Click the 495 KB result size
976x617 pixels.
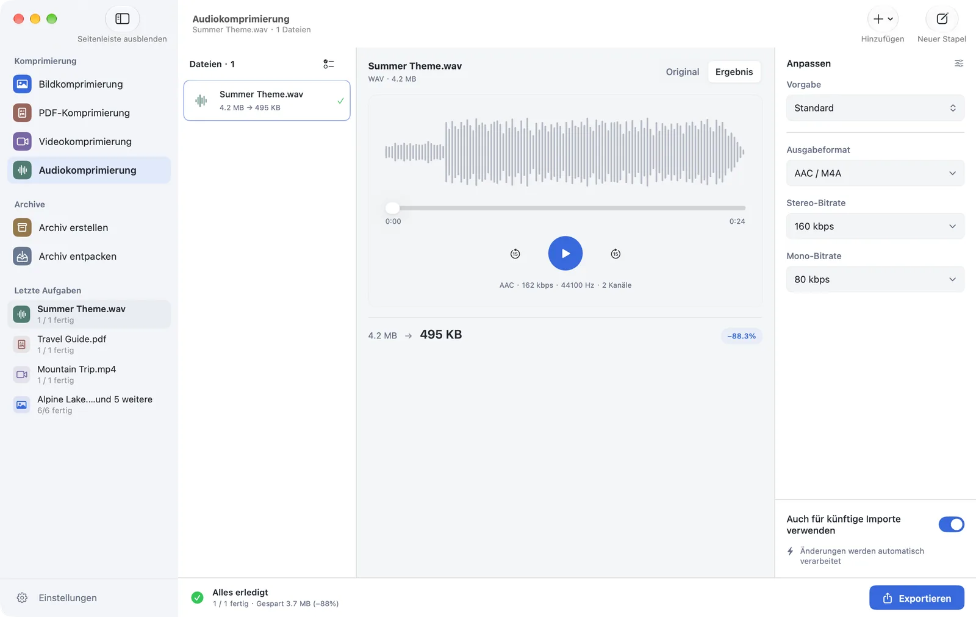(441, 335)
